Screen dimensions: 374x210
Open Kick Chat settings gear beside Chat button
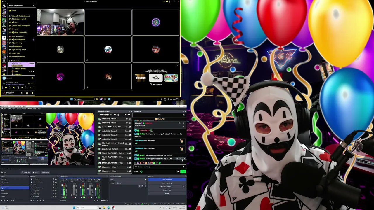[178, 171]
